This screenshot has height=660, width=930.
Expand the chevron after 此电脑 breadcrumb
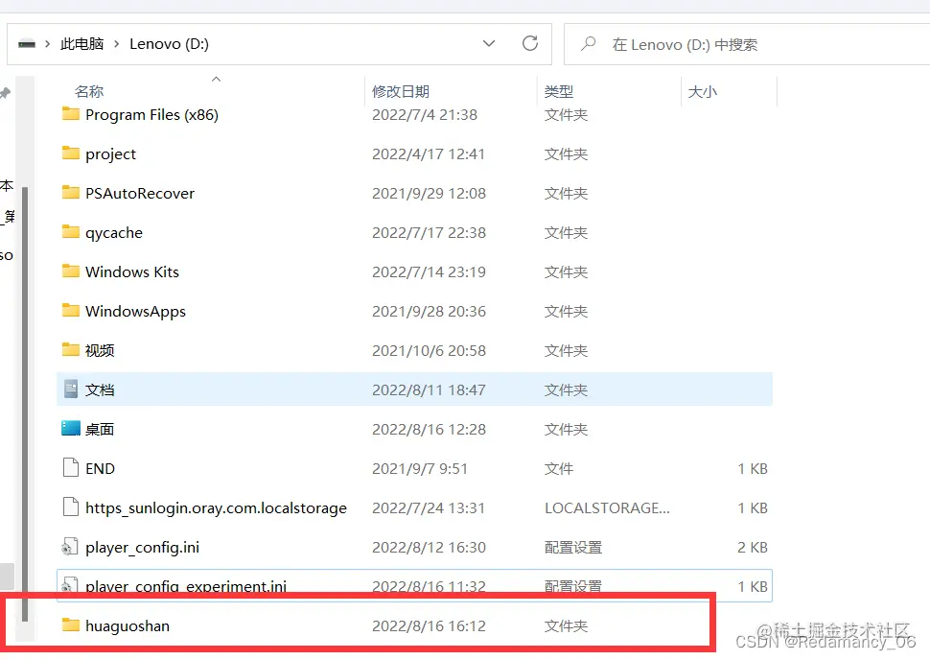(x=117, y=44)
